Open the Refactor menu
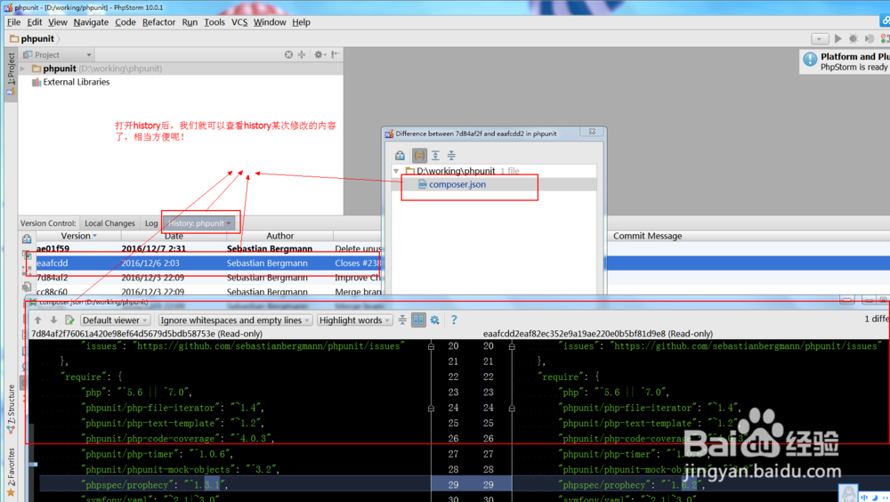This screenshot has width=890, height=502. (158, 22)
